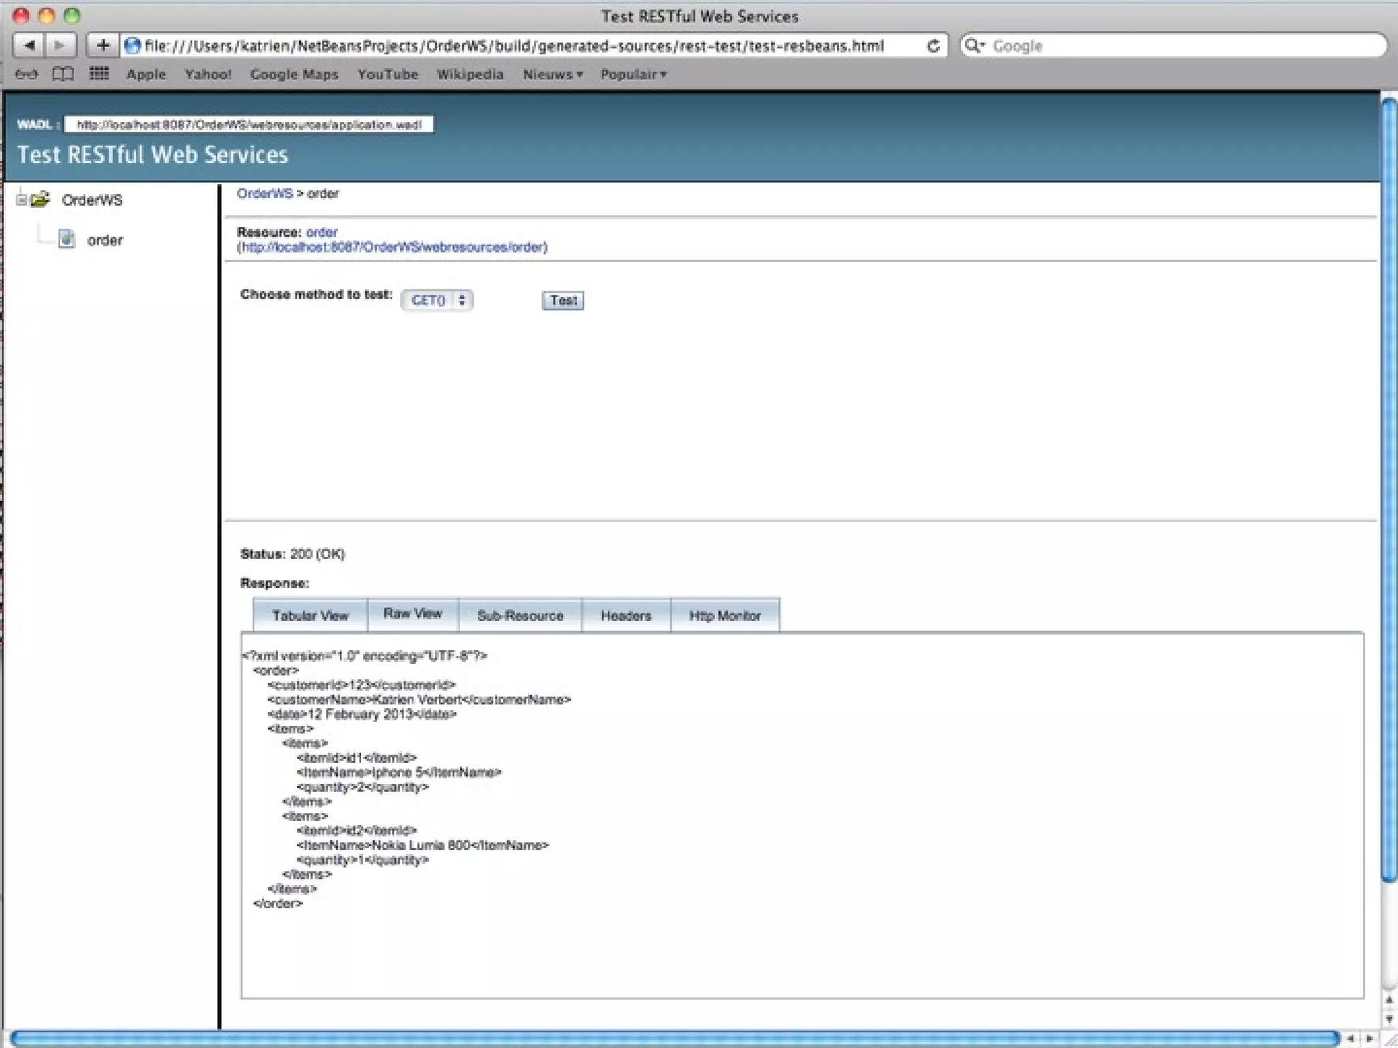Open the Http Monitor tab
The width and height of the screenshot is (1398, 1048).
pyautogui.click(x=724, y=615)
